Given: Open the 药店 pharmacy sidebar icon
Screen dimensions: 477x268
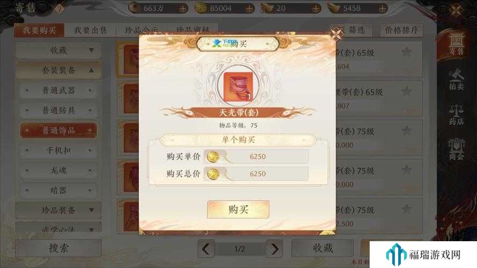Looking at the screenshot, I should click(x=456, y=115).
